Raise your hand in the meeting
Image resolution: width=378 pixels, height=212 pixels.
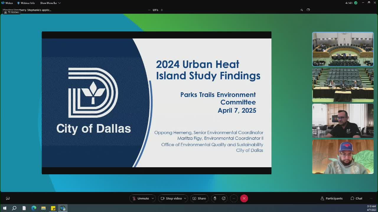coord(214,198)
